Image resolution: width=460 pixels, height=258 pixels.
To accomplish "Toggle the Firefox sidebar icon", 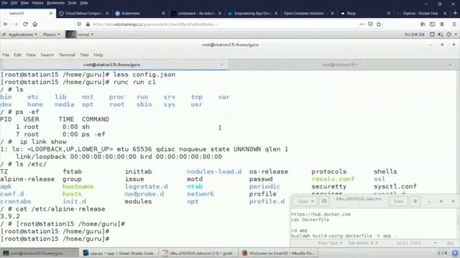I will pyautogui.click(x=433, y=24).
